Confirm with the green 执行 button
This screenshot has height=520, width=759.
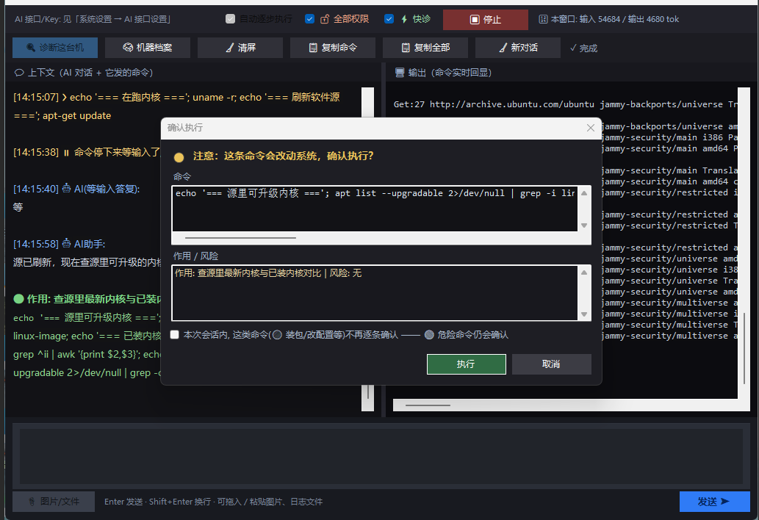pos(466,364)
